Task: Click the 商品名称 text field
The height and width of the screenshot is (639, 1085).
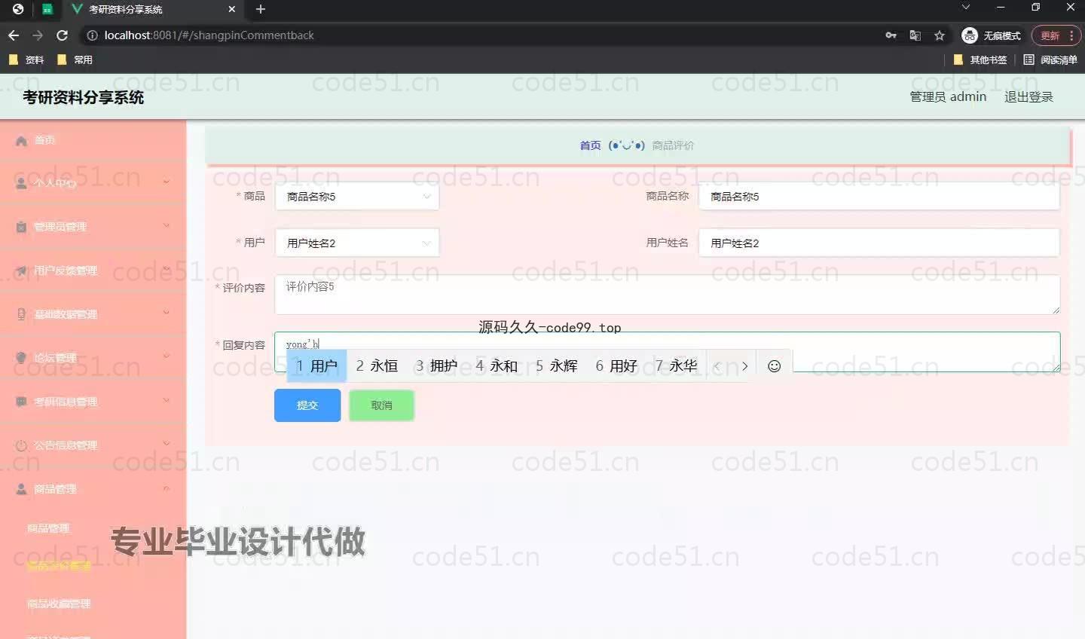Action: pos(879,197)
